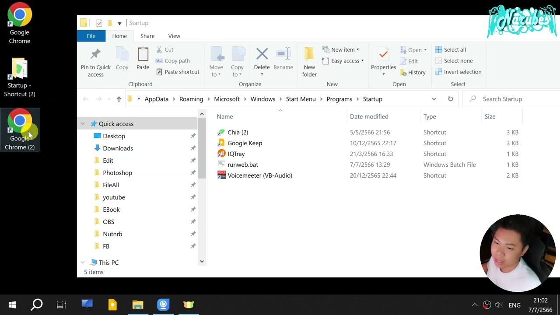Click the Pin to Quick access icon
Image resolution: width=560 pixels, height=315 pixels.
click(95, 55)
